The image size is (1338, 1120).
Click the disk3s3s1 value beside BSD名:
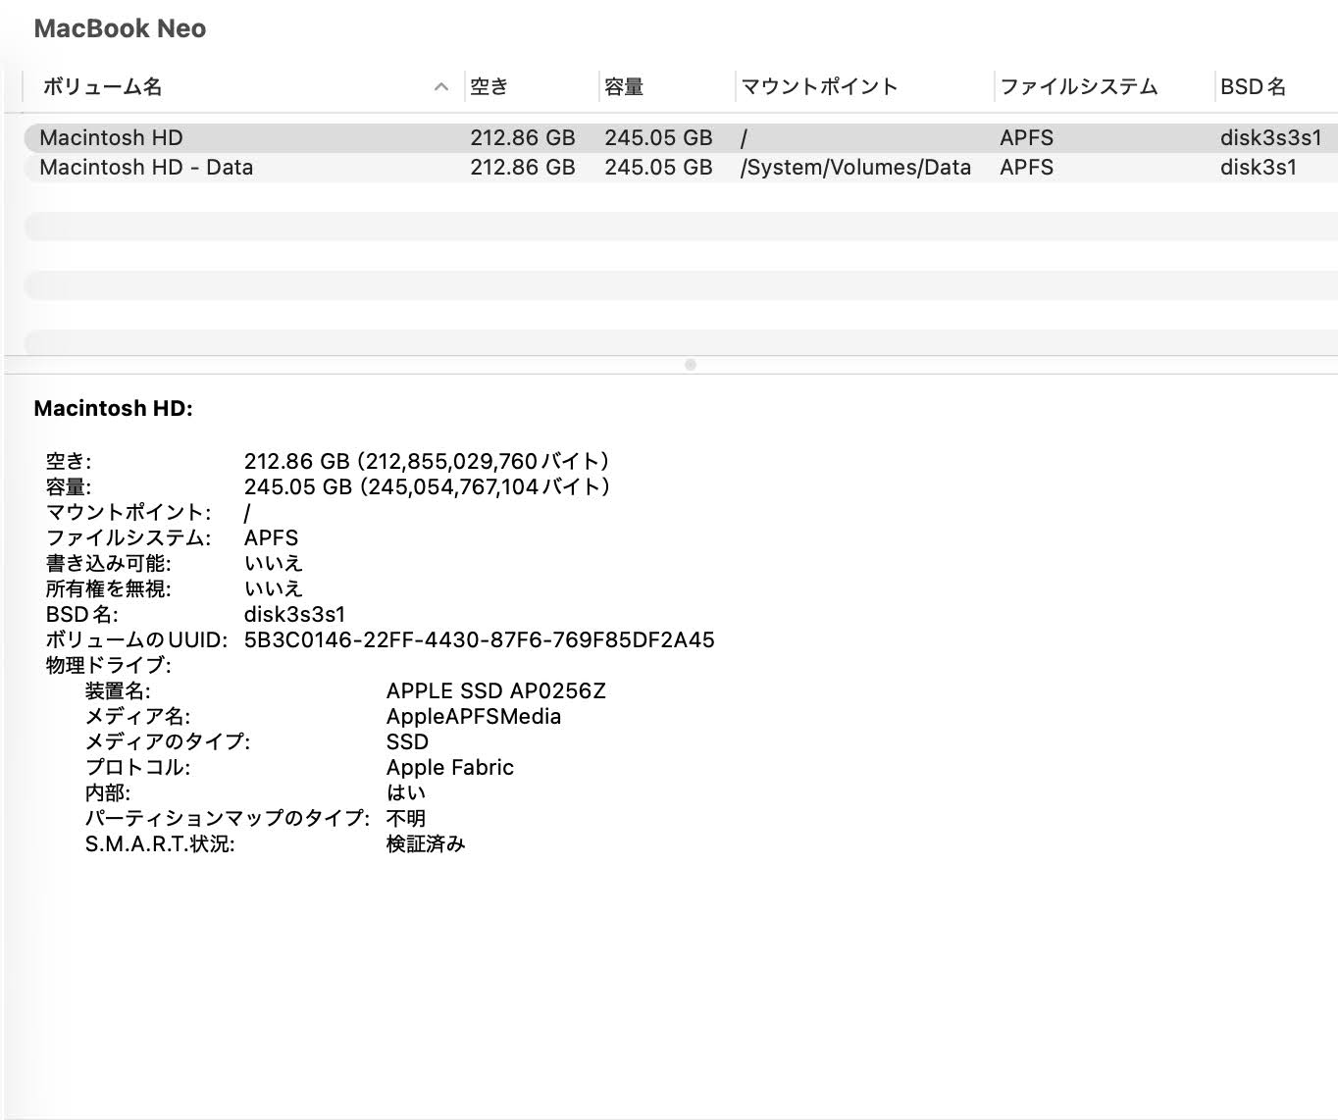click(x=294, y=614)
